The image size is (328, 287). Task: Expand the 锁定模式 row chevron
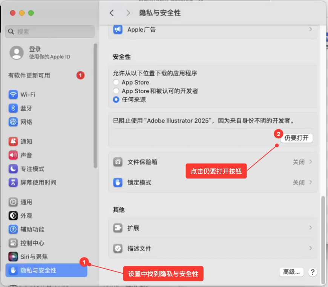311,183
